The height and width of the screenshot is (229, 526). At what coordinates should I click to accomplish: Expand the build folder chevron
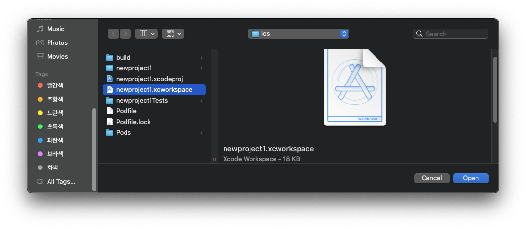pos(201,58)
